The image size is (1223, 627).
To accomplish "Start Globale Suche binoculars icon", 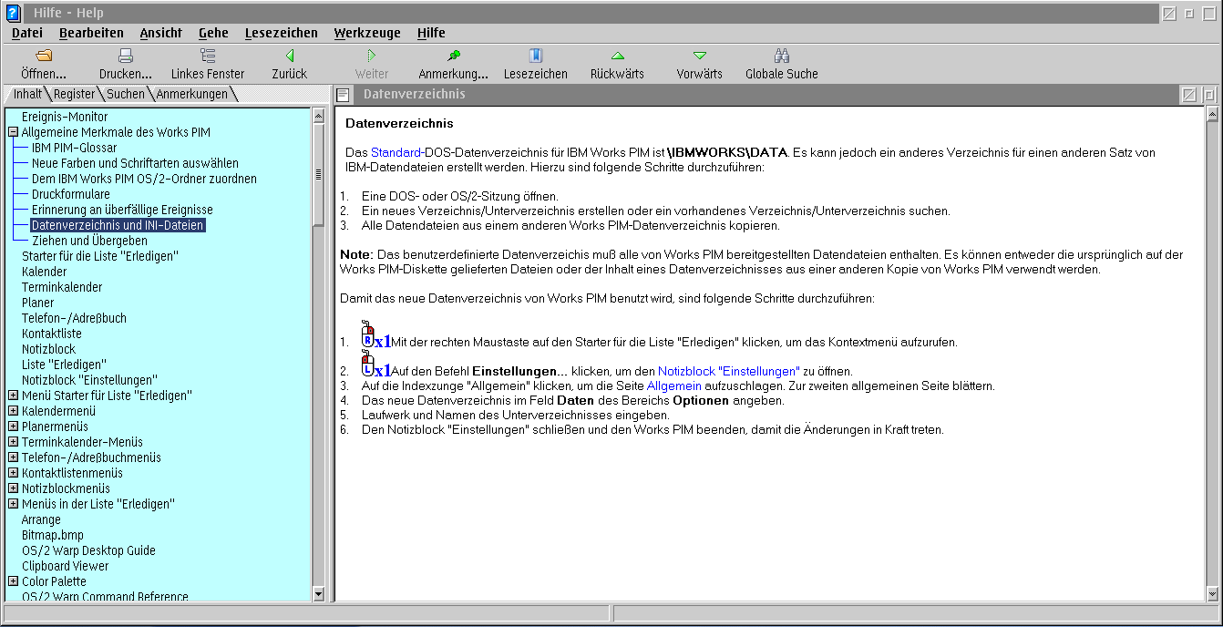I will click(782, 56).
